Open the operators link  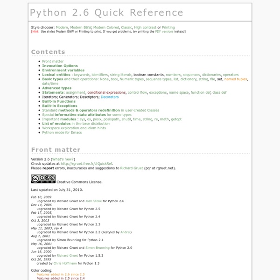pos(231,75)
